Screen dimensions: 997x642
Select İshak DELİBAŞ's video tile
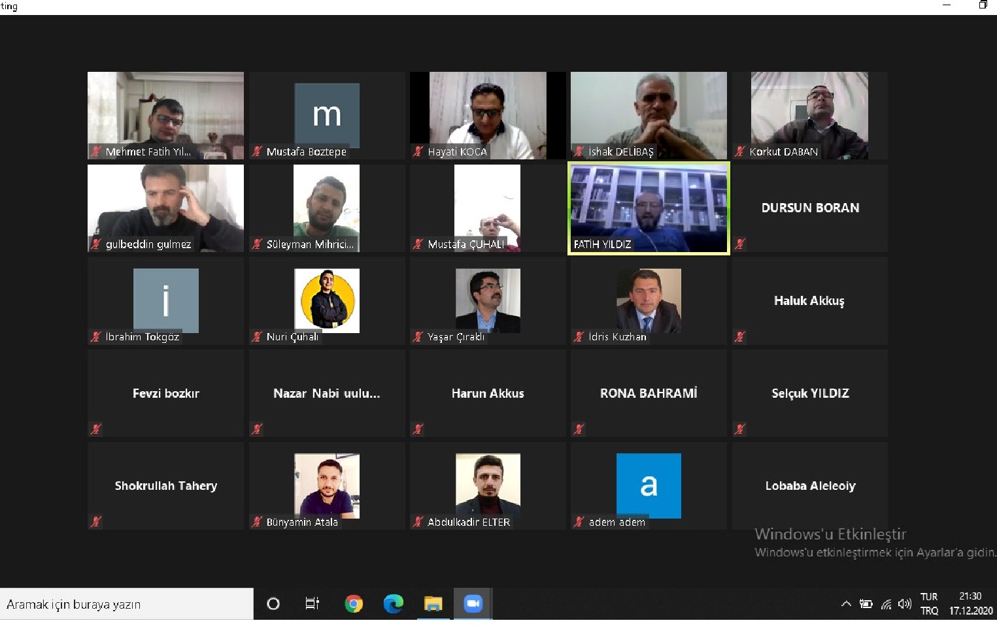point(649,116)
